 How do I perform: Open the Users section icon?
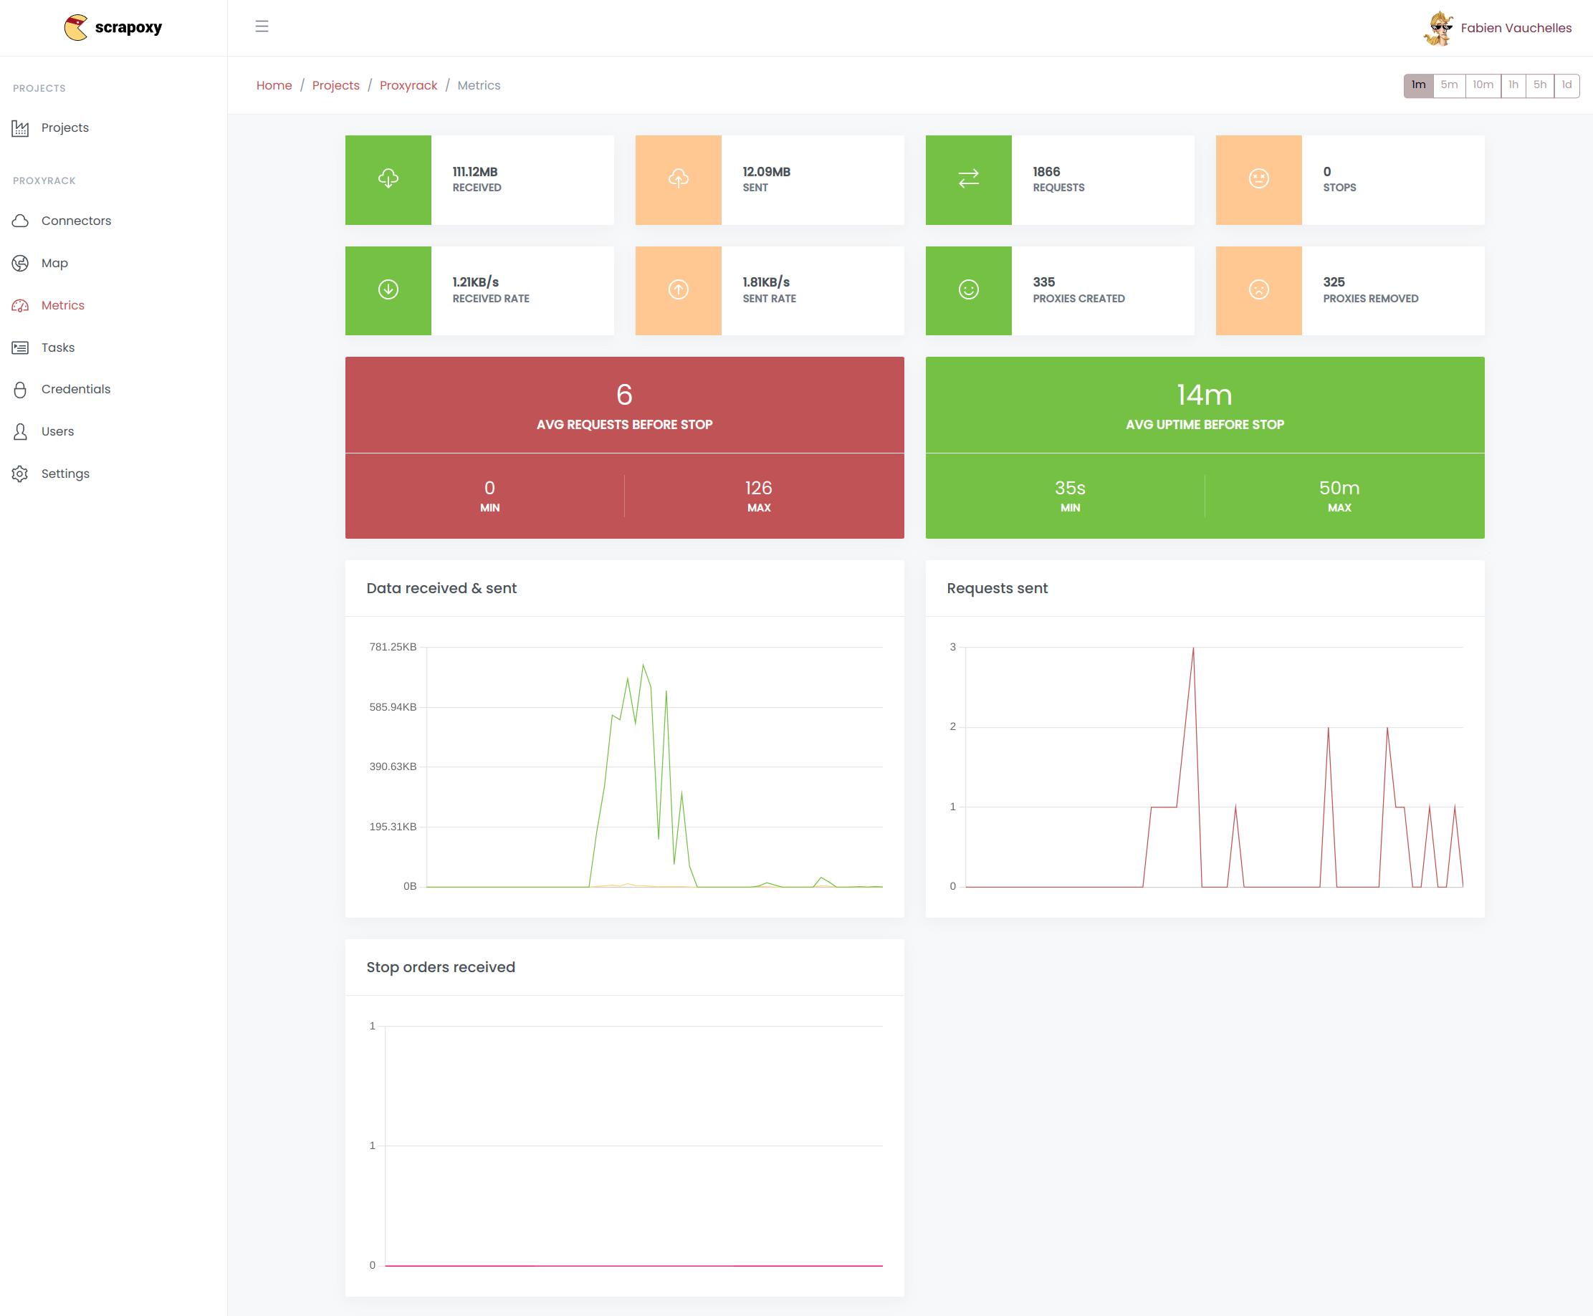click(x=21, y=431)
